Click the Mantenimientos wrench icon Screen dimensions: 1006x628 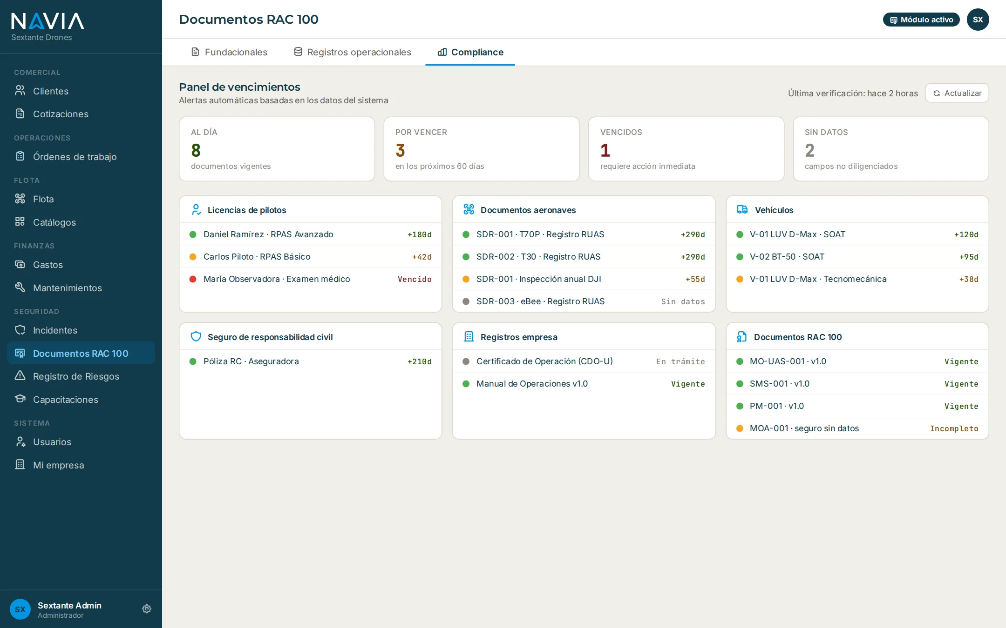point(20,287)
